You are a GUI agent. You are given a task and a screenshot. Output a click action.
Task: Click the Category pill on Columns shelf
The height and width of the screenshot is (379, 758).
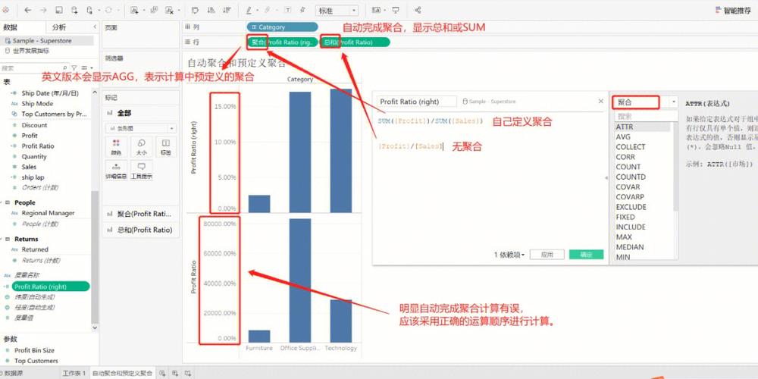coord(282,27)
